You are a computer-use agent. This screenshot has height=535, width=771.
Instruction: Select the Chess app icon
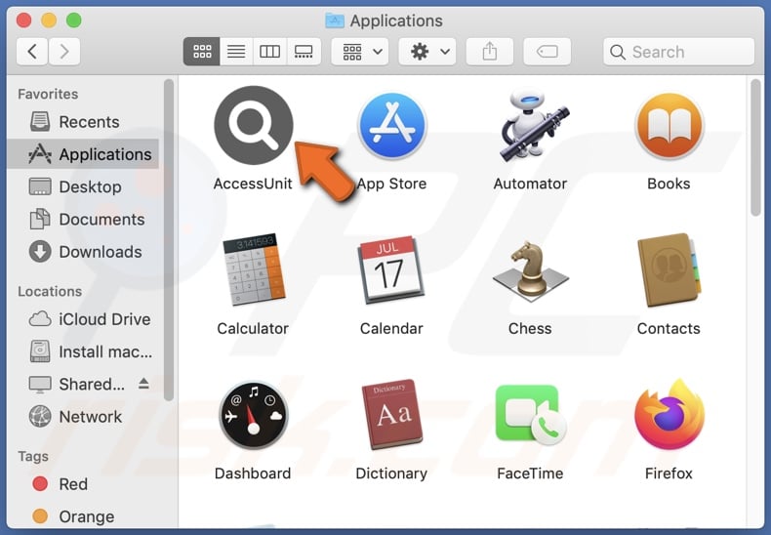pyautogui.click(x=531, y=269)
